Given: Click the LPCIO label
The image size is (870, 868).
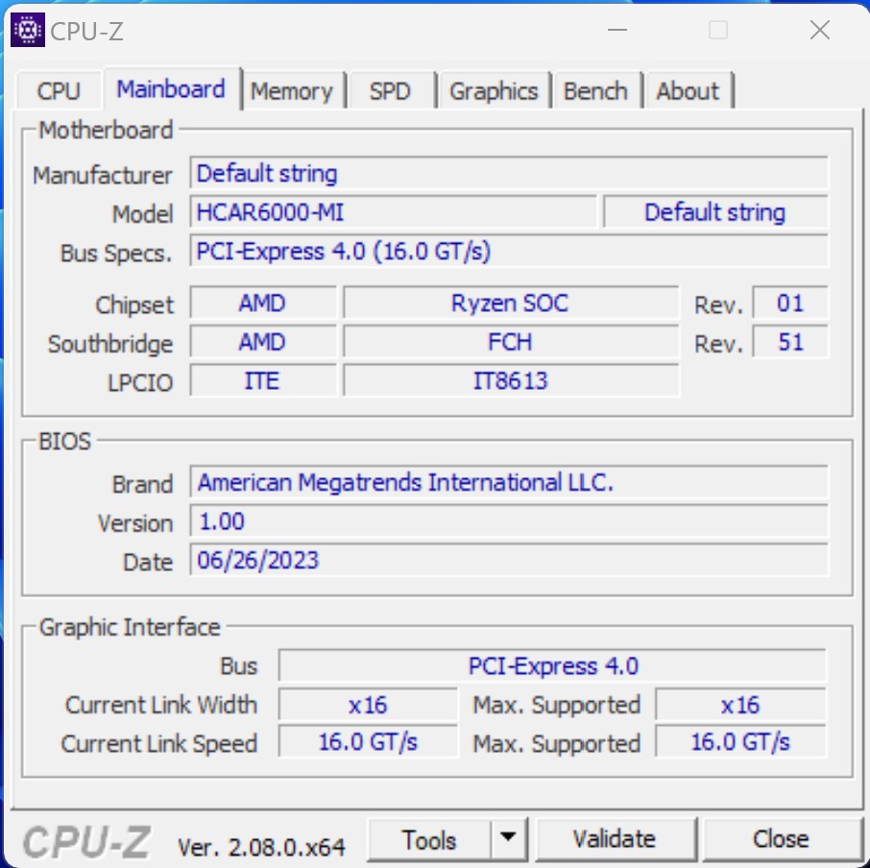Looking at the screenshot, I should (140, 383).
